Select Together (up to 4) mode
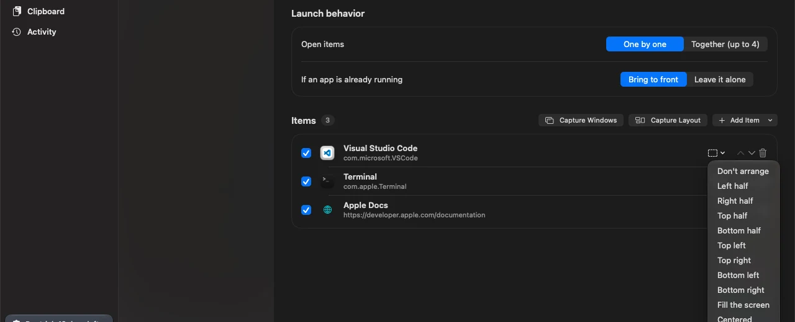 click(x=725, y=44)
